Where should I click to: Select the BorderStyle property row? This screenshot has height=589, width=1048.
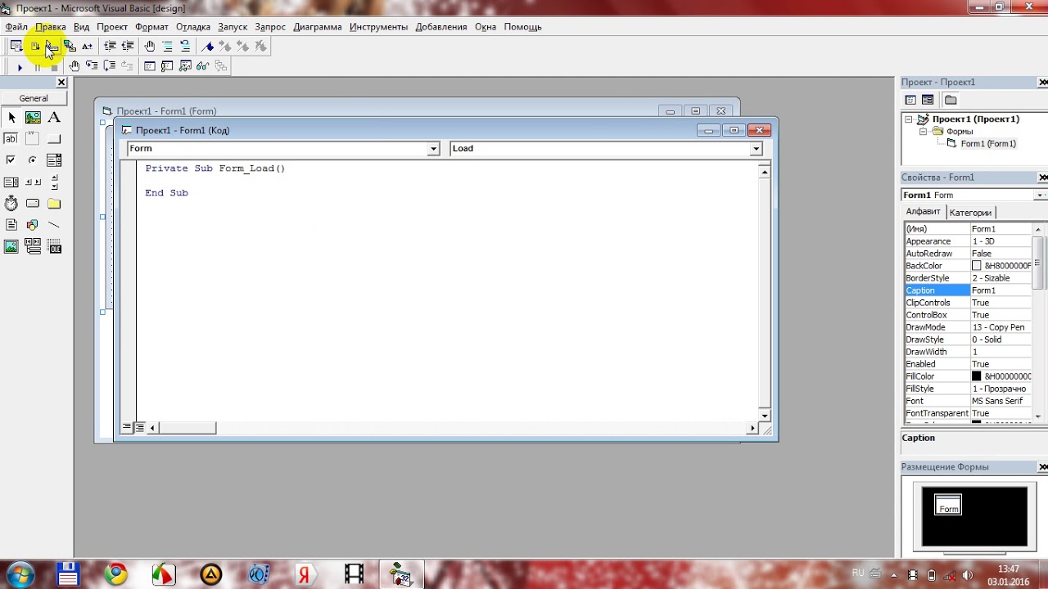point(968,278)
